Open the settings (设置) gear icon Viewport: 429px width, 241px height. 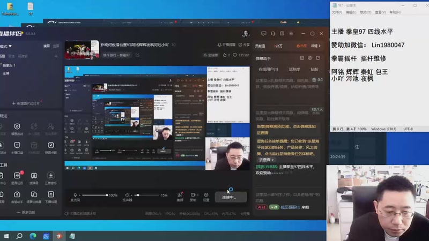click(x=206, y=195)
